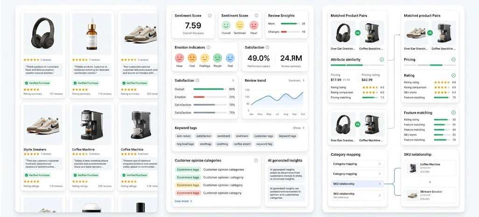Click VS badge between sneakers and coffee machine
Screen dimensions: 479x217
point(430,33)
